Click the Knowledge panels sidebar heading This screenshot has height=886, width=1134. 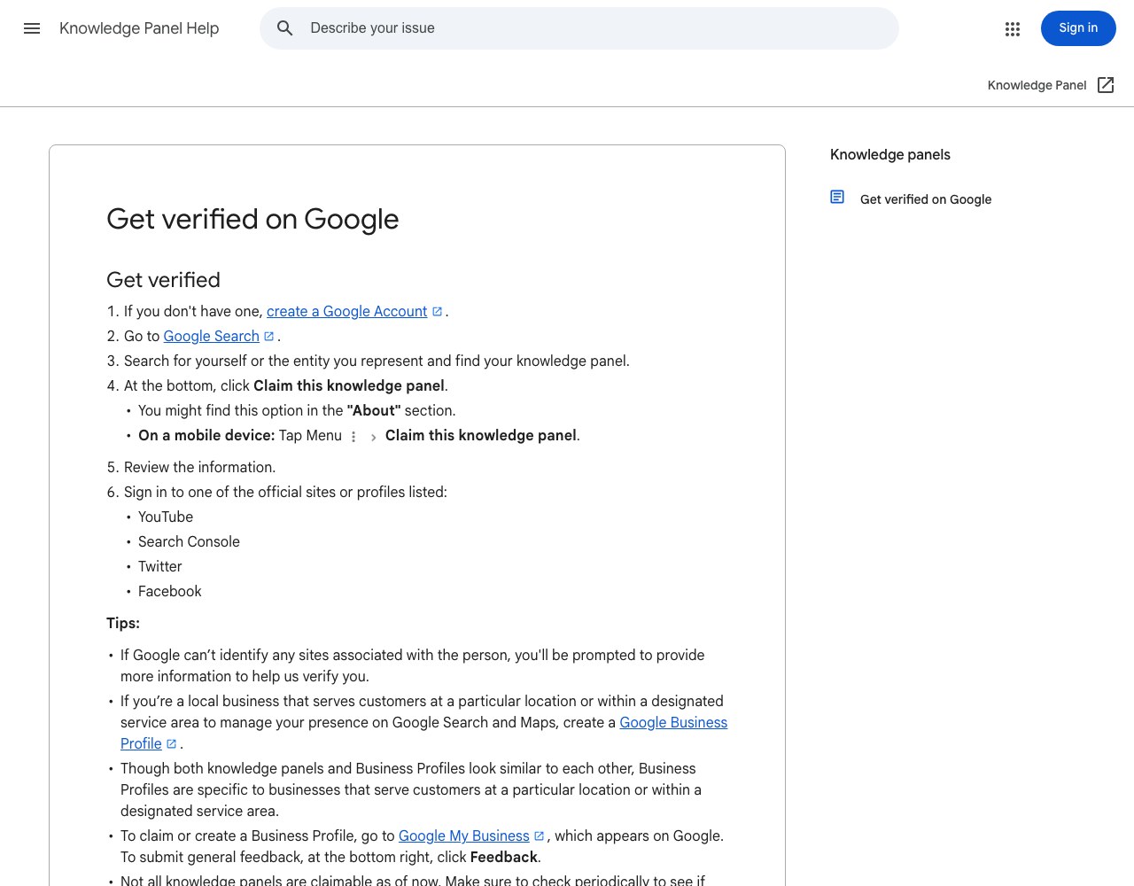click(890, 154)
